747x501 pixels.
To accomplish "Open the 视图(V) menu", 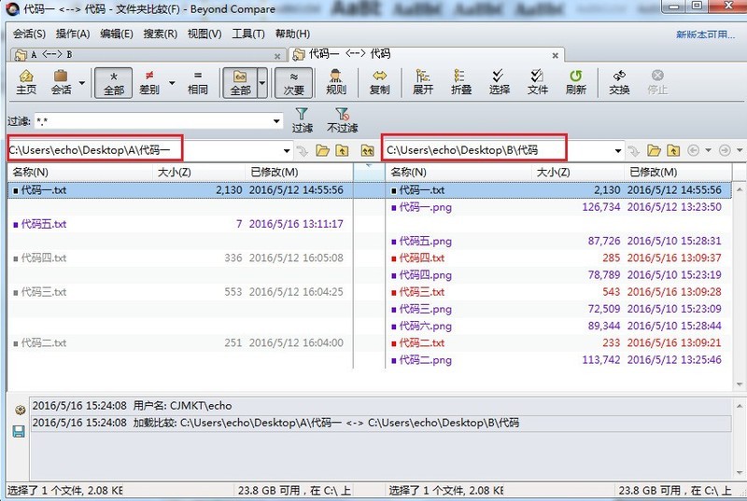I will (204, 34).
